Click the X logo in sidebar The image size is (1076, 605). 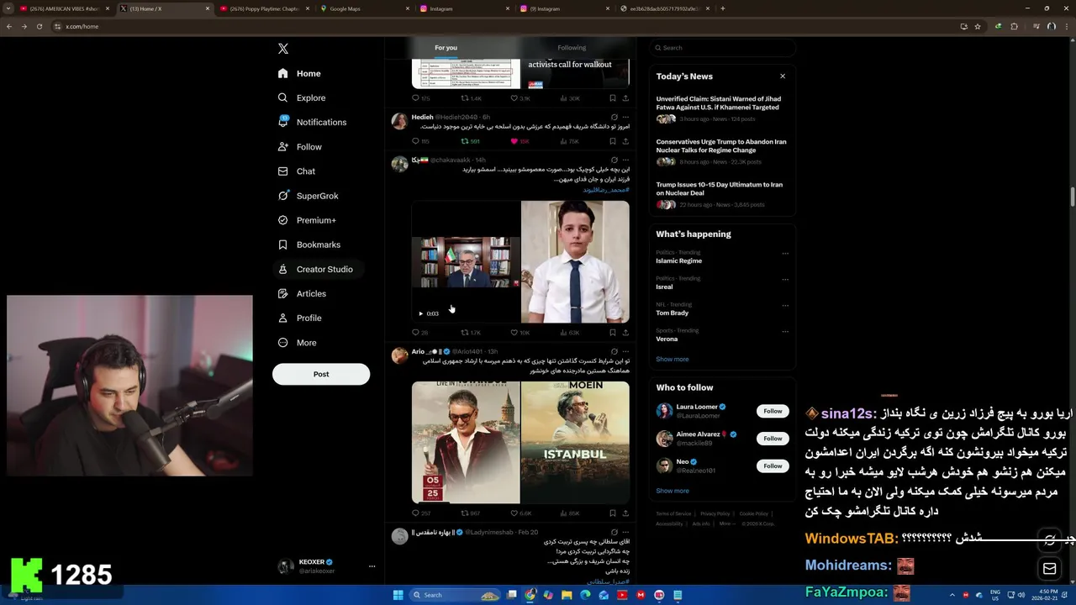[x=283, y=49]
